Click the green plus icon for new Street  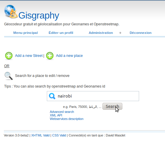(9, 56)
